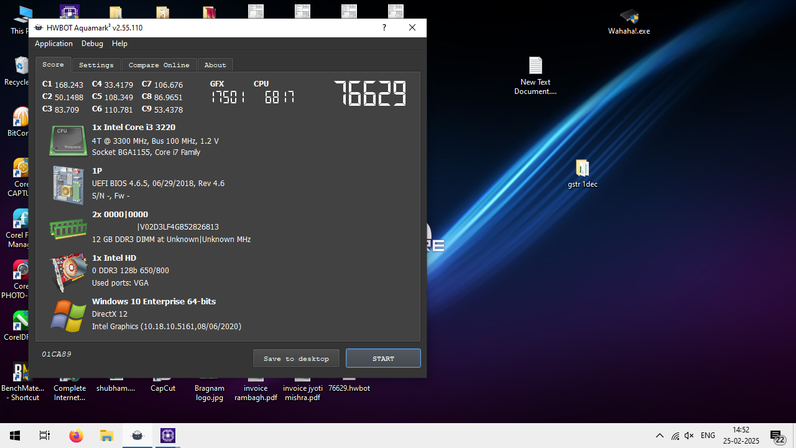Click the motherboard icon beside 1P
Viewport: 796px width, 448px height.
coord(68,185)
